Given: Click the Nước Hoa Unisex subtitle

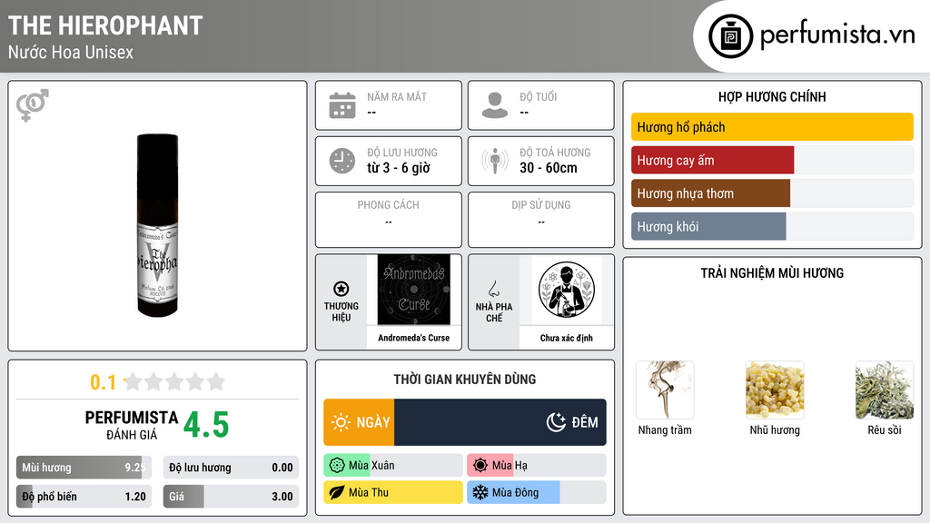Looking at the screenshot, I should tap(71, 52).
